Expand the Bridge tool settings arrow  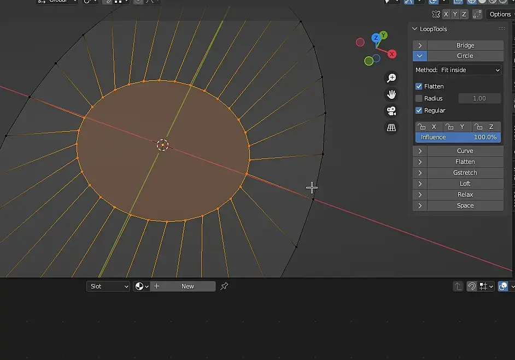(x=420, y=45)
